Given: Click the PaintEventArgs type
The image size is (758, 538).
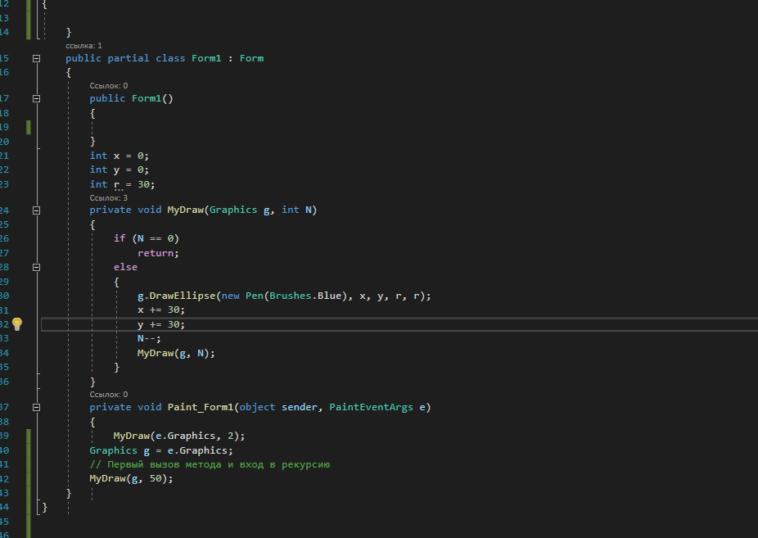Looking at the screenshot, I should pos(372,407).
